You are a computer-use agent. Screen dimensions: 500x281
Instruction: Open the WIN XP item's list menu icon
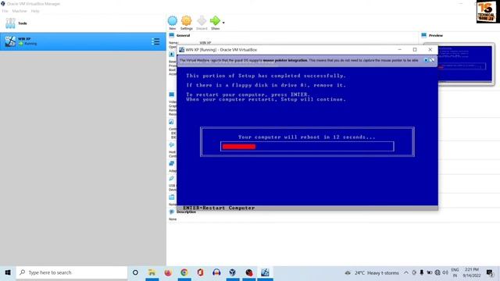pos(155,41)
